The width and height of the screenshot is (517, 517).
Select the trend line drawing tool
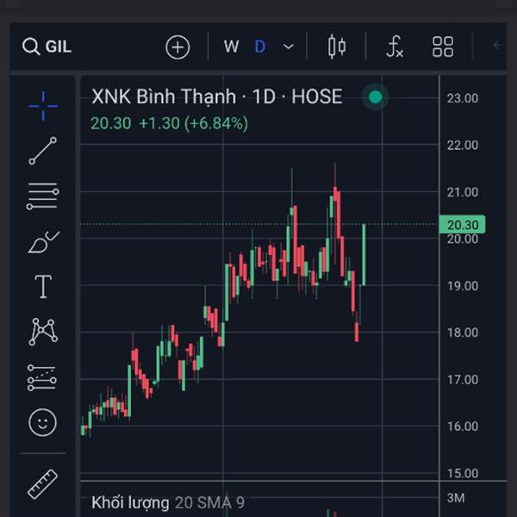pos(43,151)
